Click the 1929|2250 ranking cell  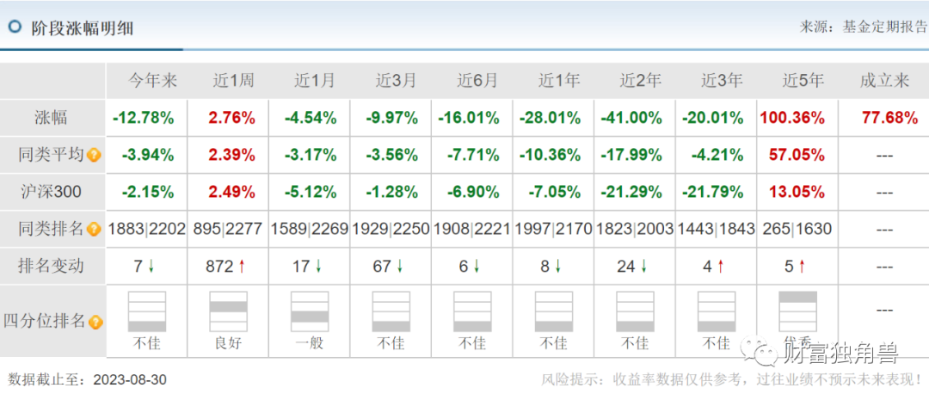click(x=391, y=230)
